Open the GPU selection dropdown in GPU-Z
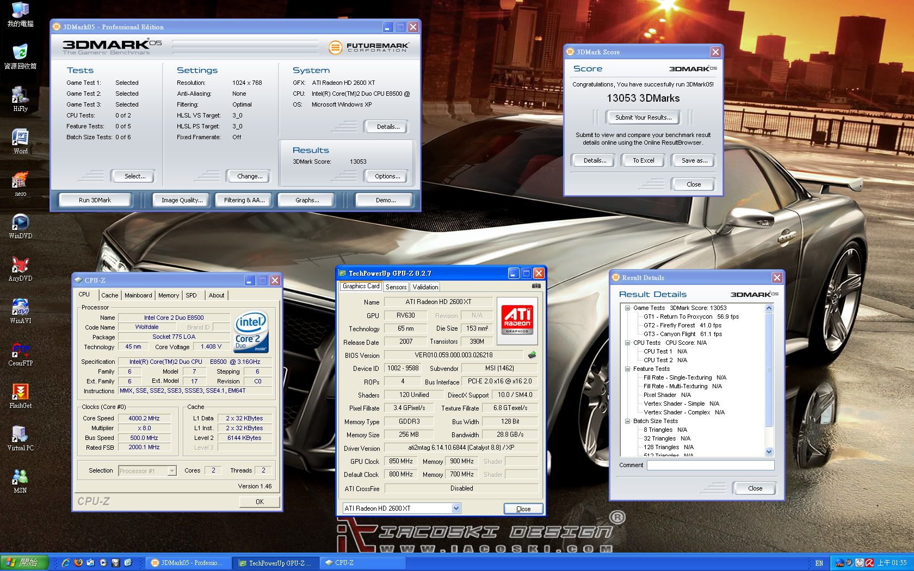The width and height of the screenshot is (914, 571). (x=456, y=508)
